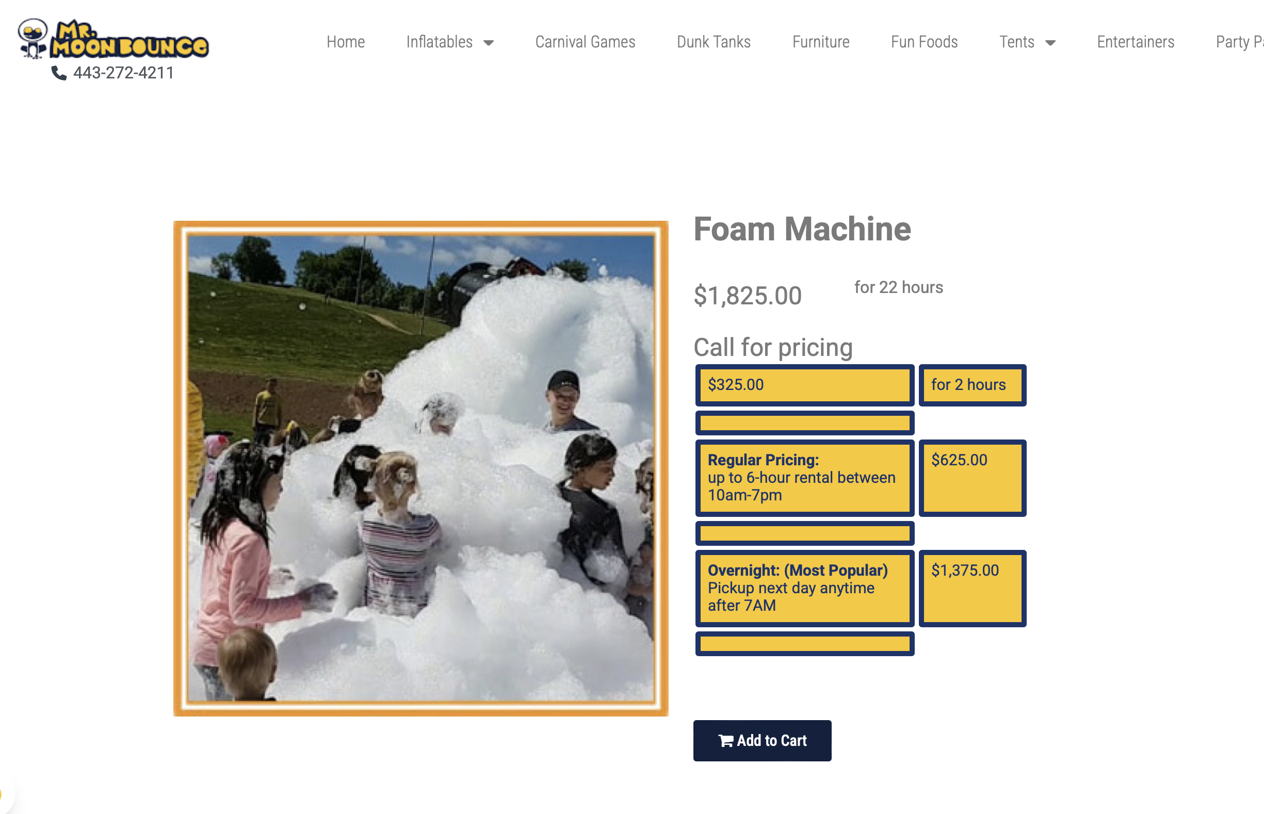Click the shopping cart icon on the Add to Cart button

coord(726,741)
